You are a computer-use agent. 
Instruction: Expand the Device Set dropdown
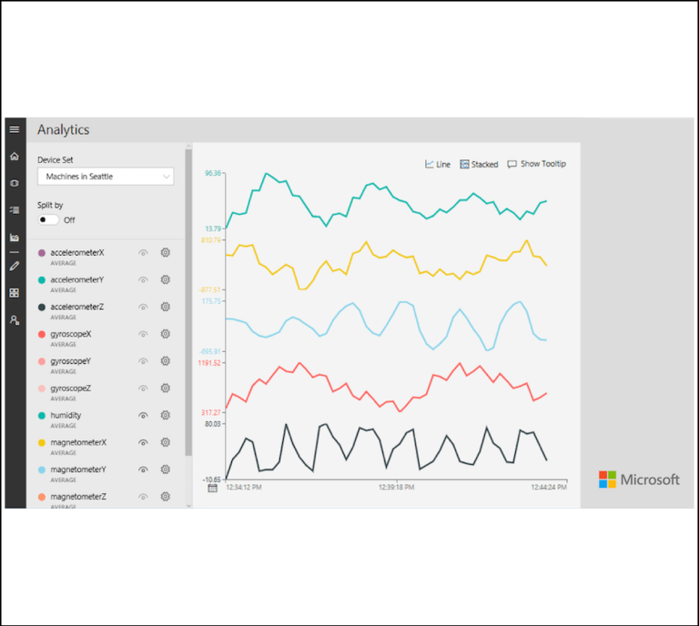pyautogui.click(x=106, y=177)
